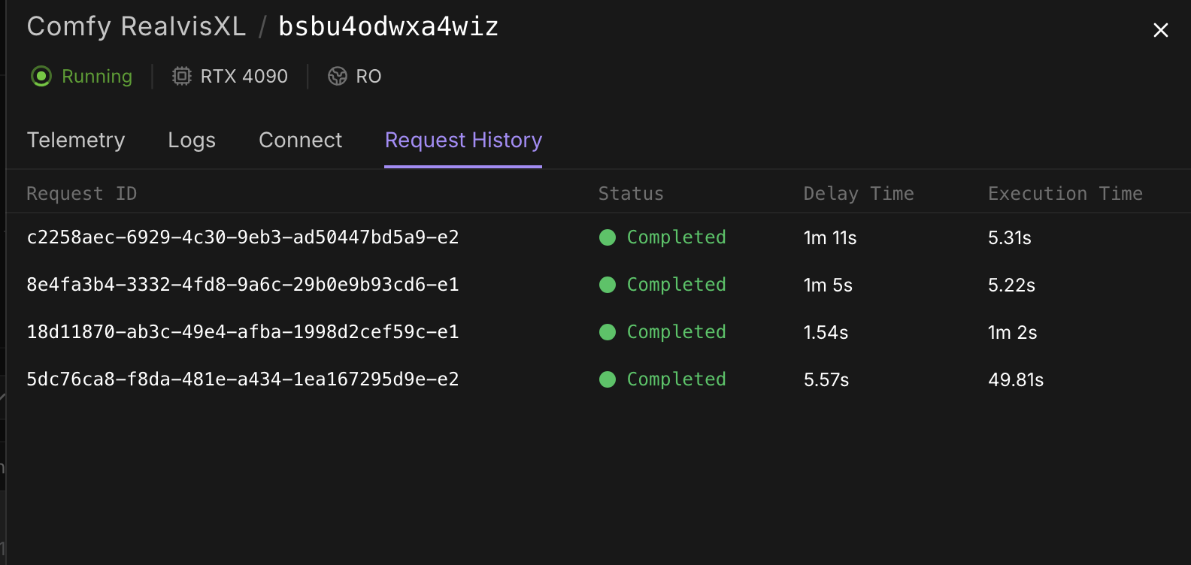Click the green Running status icon
The height and width of the screenshot is (565, 1191).
[41, 76]
